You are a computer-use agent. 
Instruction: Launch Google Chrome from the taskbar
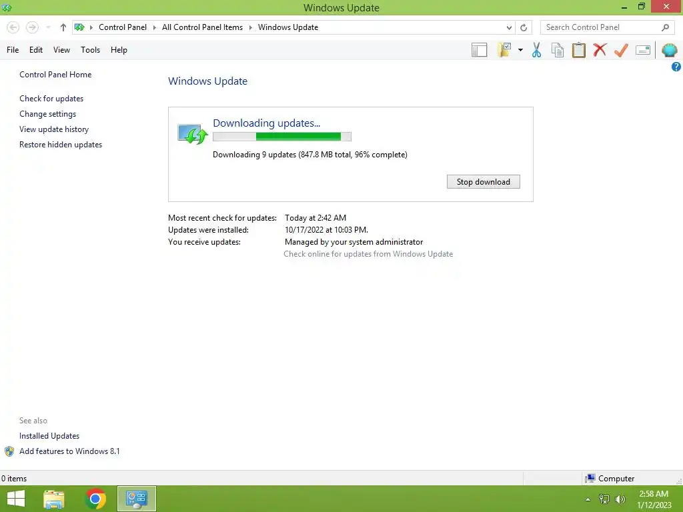pyautogui.click(x=95, y=499)
